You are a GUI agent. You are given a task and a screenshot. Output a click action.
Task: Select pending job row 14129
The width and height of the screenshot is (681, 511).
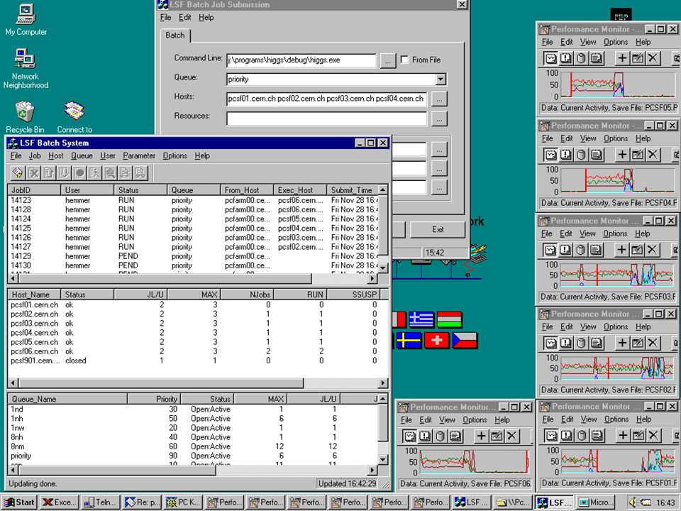tap(193, 256)
